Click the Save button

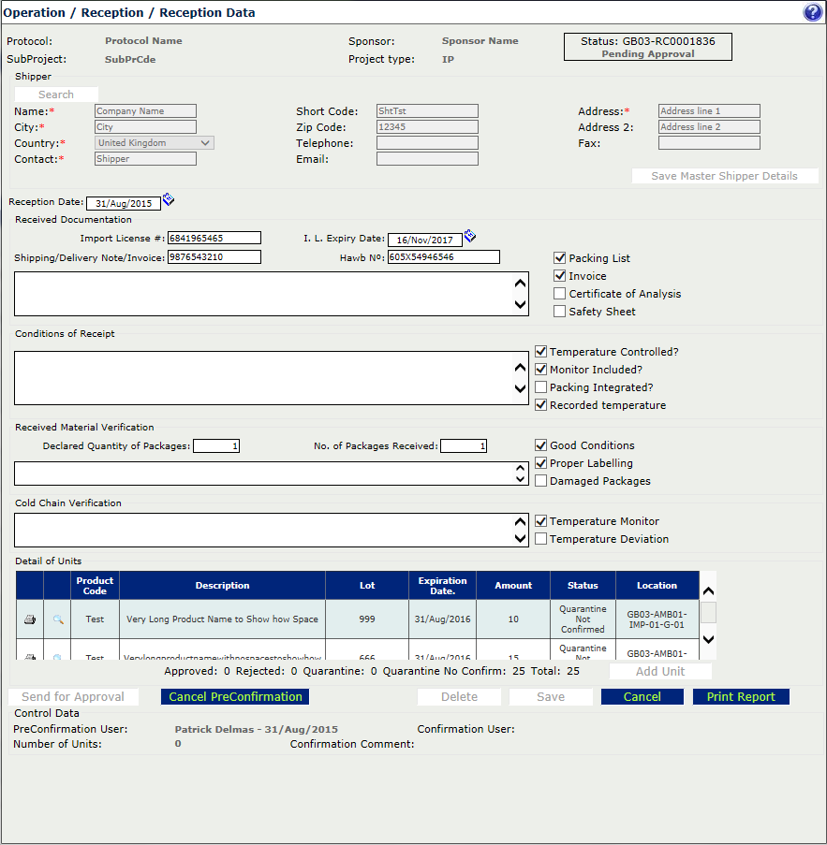click(x=551, y=697)
